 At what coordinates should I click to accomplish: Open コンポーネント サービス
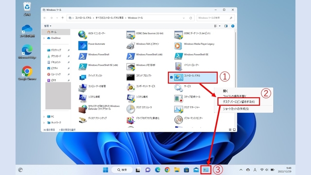coord(141,87)
